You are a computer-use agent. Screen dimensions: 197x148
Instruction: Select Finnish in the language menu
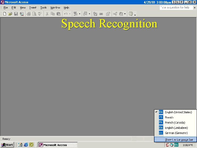[x=175, y=117]
